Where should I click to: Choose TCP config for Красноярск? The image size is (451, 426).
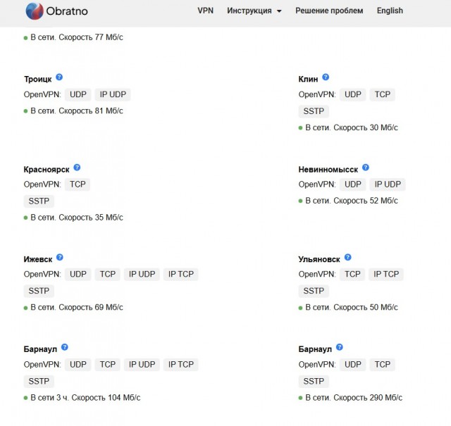point(78,184)
